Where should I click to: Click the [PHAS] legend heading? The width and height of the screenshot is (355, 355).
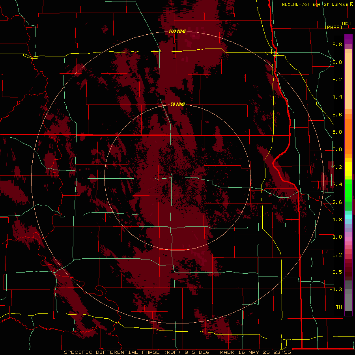click(x=333, y=27)
